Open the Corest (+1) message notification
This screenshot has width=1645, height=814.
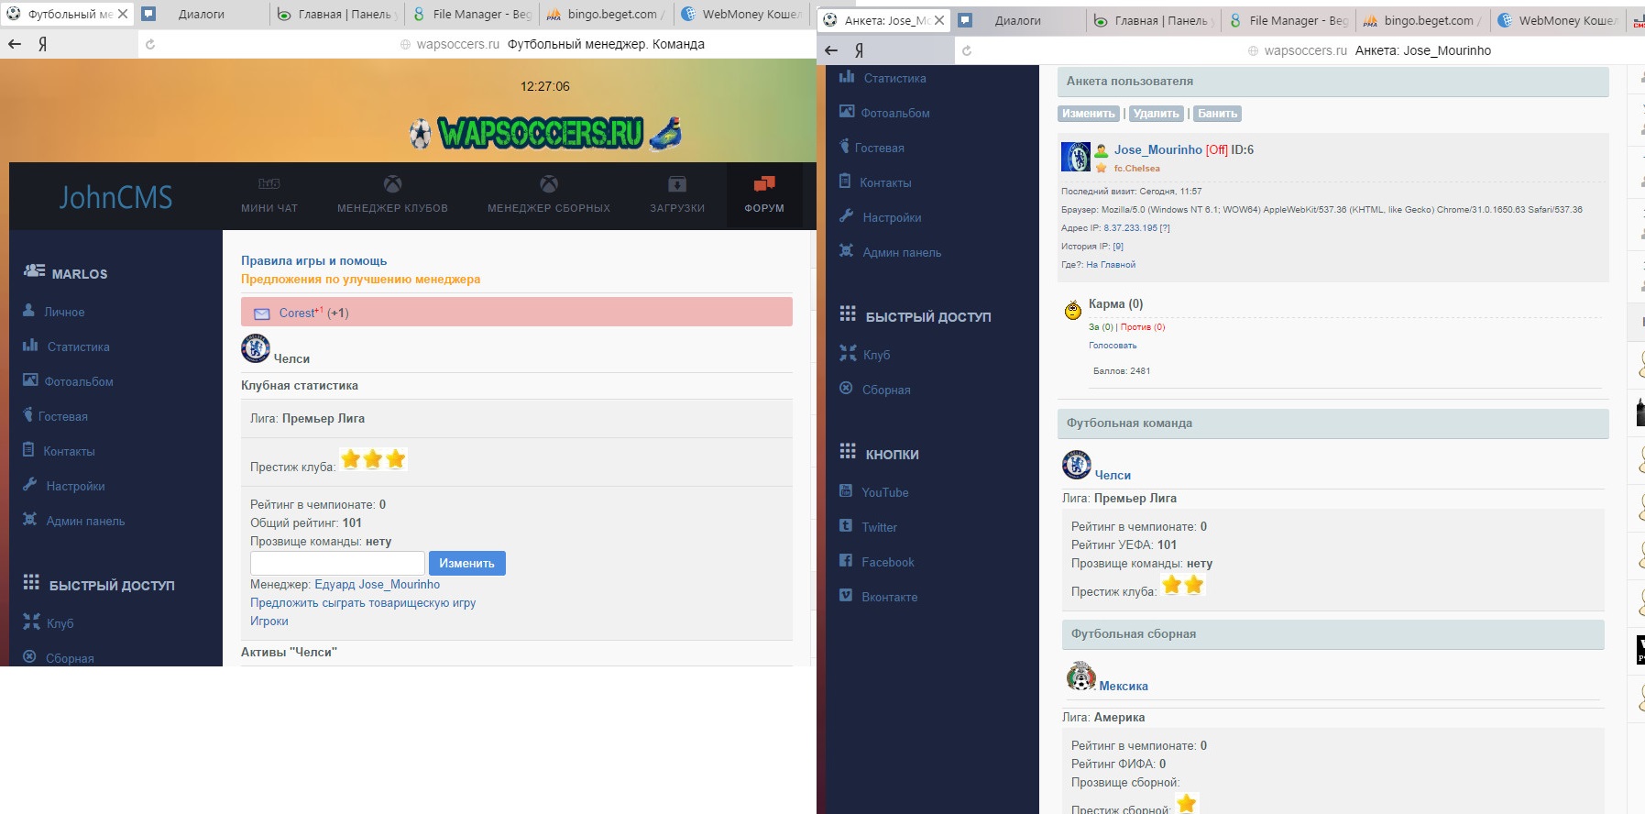517,312
